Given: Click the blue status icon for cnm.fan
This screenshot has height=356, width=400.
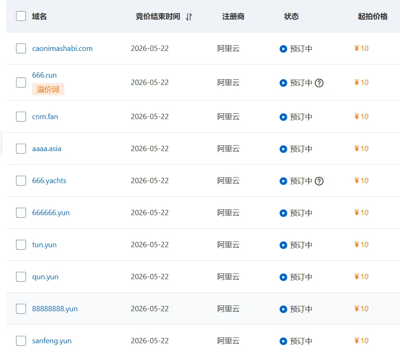Looking at the screenshot, I should click(284, 117).
